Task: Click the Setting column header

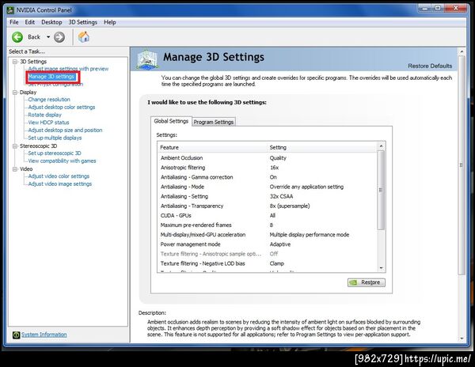Action: click(322, 147)
